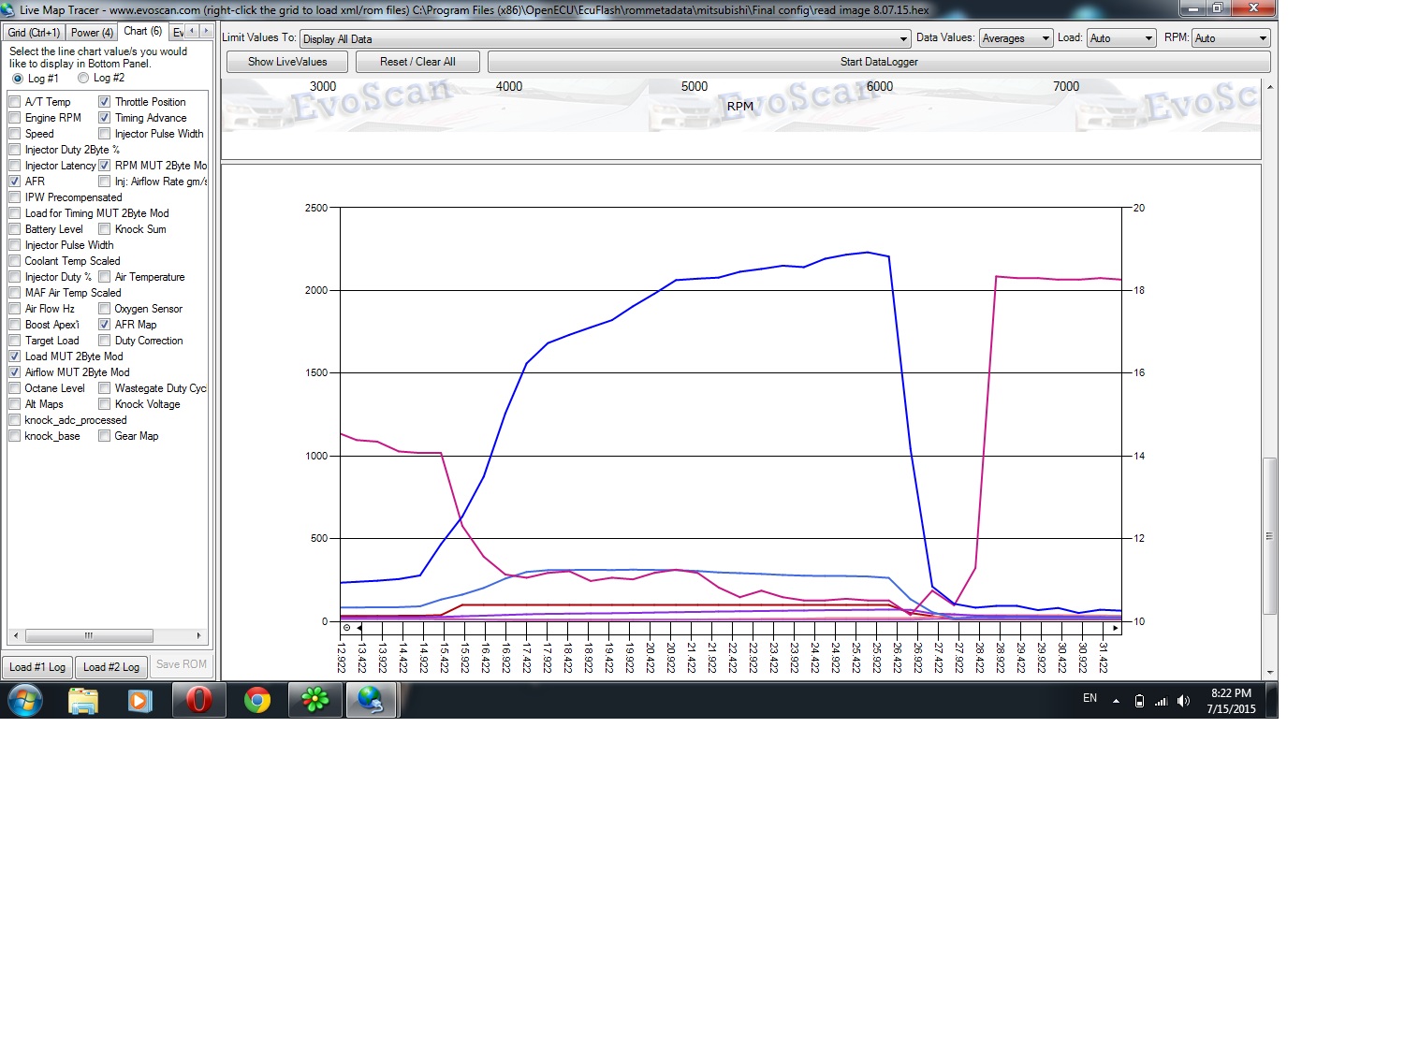The width and height of the screenshot is (1404, 1048).
Task: Switch to the Grid (Ctrl+1) tab
Action: [x=34, y=33]
